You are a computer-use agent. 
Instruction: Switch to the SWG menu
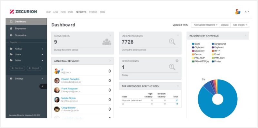point(102,12)
